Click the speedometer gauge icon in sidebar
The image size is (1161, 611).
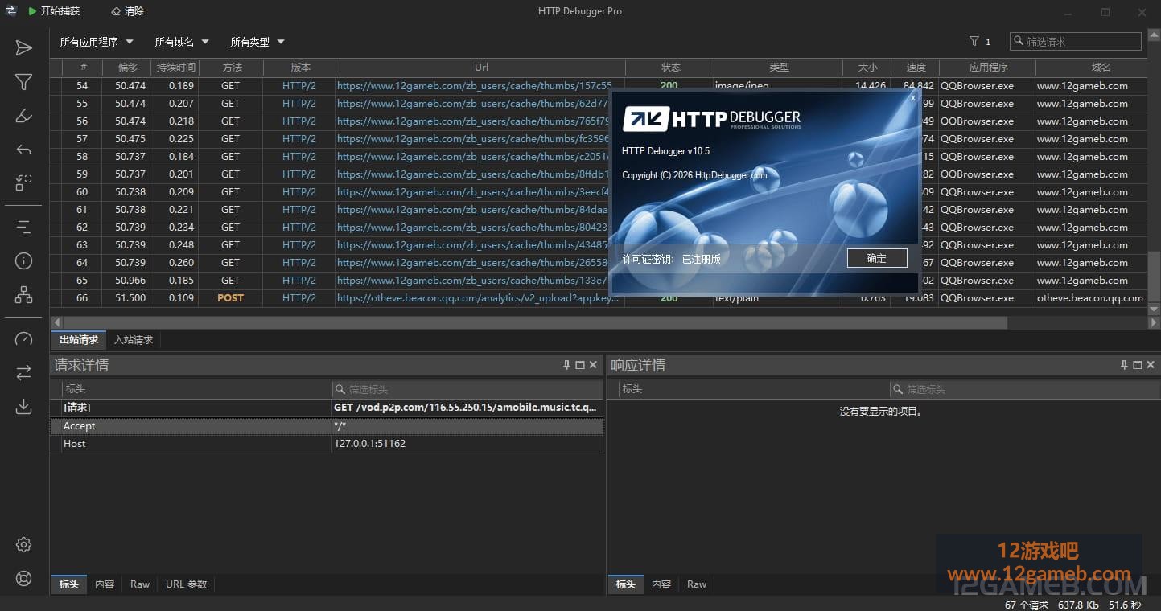tap(24, 338)
